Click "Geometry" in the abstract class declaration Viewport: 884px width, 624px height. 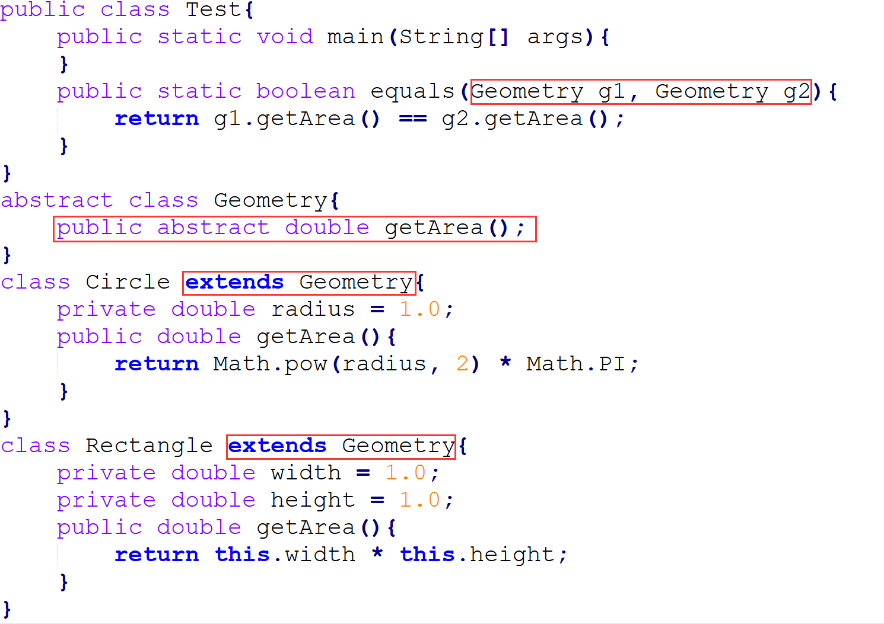coord(270,201)
